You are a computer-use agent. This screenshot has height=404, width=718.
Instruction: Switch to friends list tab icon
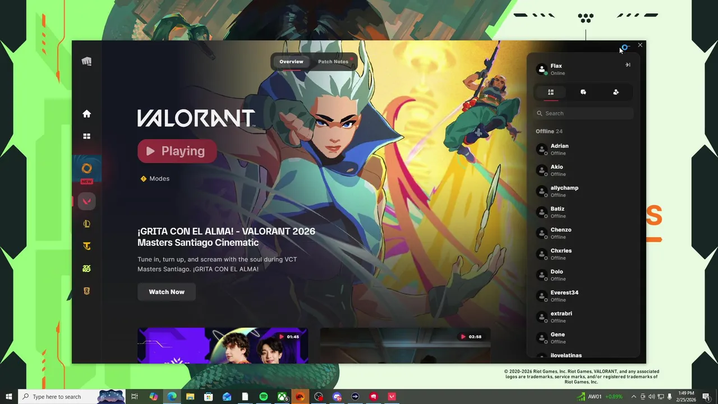pyautogui.click(x=551, y=92)
